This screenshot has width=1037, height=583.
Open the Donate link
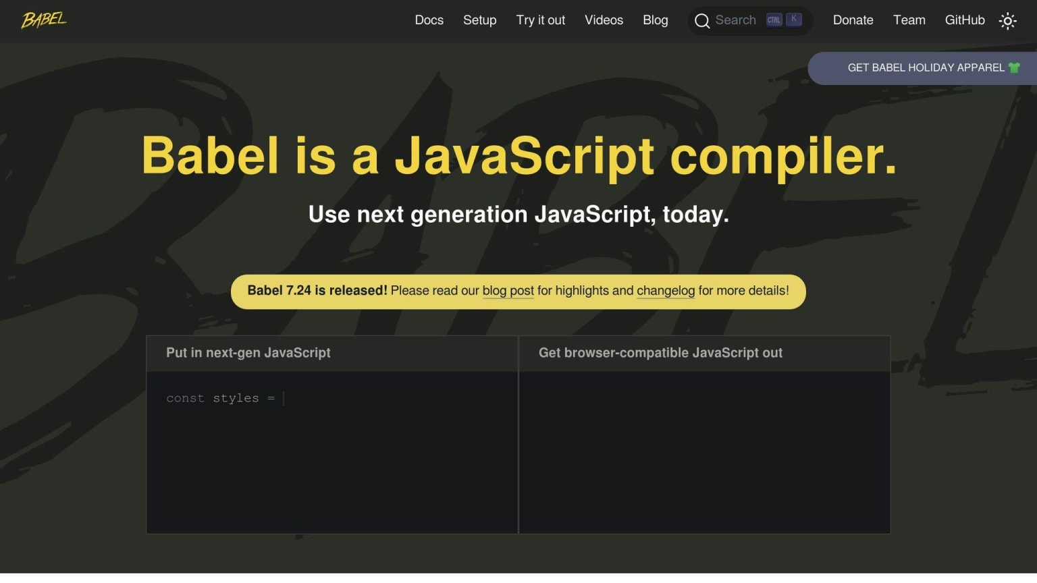(x=853, y=20)
